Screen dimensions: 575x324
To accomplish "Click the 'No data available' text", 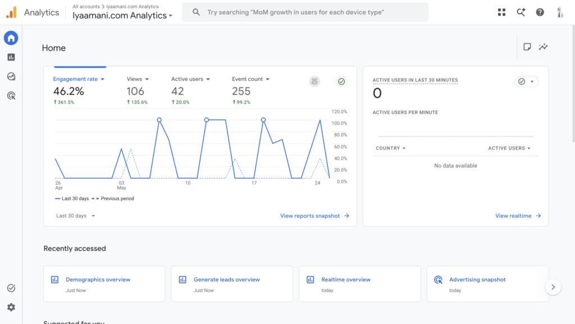I will [455, 166].
